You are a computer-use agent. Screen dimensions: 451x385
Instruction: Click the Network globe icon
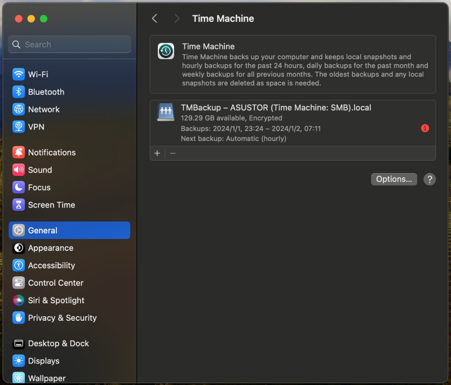pos(19,109)
